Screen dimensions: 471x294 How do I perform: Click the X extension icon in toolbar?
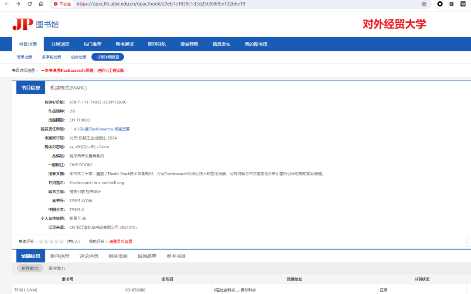451,4
